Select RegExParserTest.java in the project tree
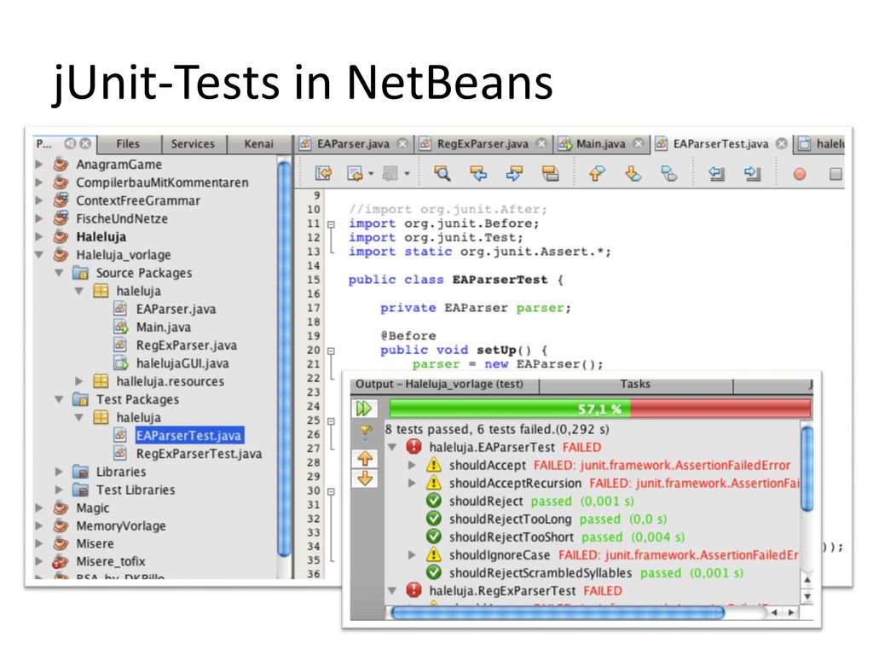Screen dimensions: 873x655 (199, 454)
